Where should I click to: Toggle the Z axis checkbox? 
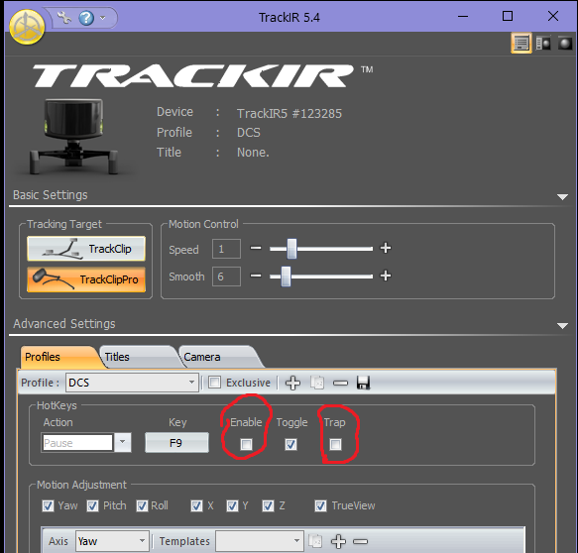(x=268, y=505)
